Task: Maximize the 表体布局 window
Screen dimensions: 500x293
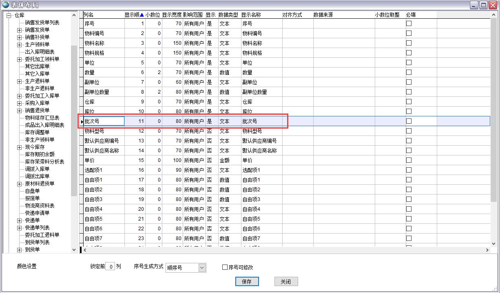Action: tap(484, 5)
